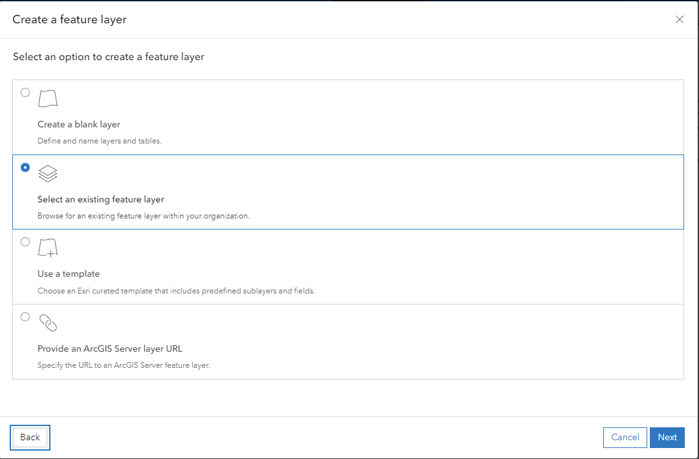Choose the existing feature layer radio button

pos(25,167)
